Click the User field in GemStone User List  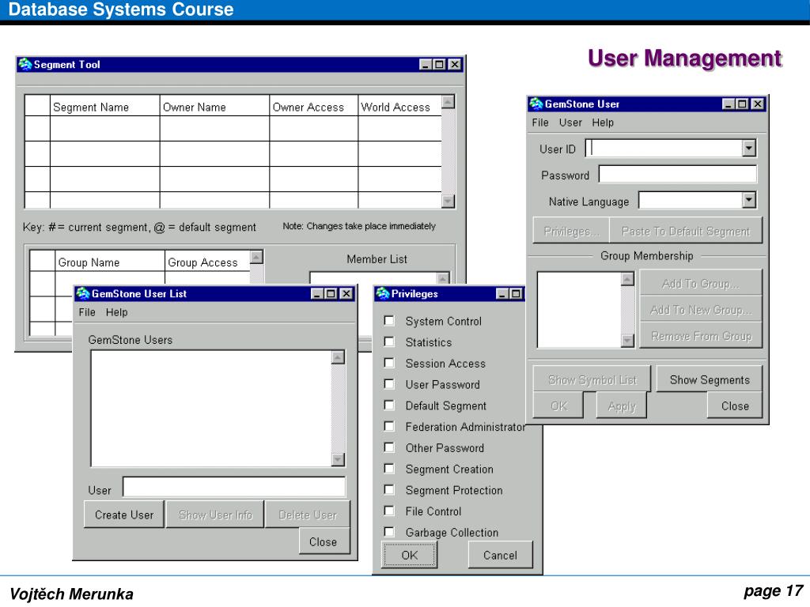pyautogui.click(x=234, y=487)
